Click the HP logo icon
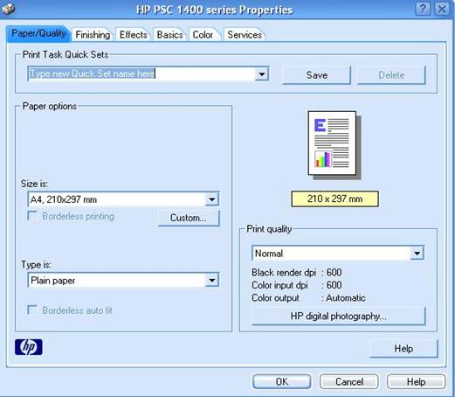Viewport: 455px width, 397px height. (x=29, y=347)
